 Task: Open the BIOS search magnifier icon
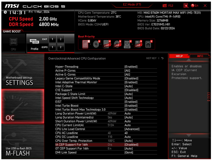pos(186,6)
